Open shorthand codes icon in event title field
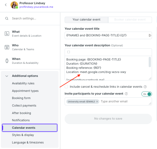The width and height of the screenshot is (157, 149). [x=150, y=35]
